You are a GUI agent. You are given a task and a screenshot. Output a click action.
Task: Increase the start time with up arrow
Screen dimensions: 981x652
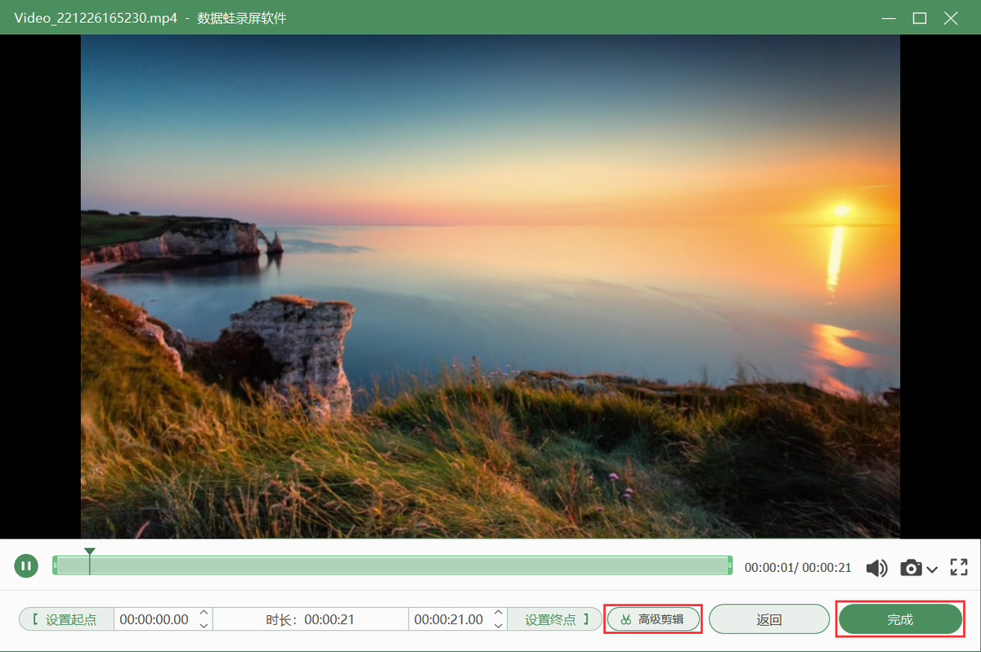tap(204, 614)
